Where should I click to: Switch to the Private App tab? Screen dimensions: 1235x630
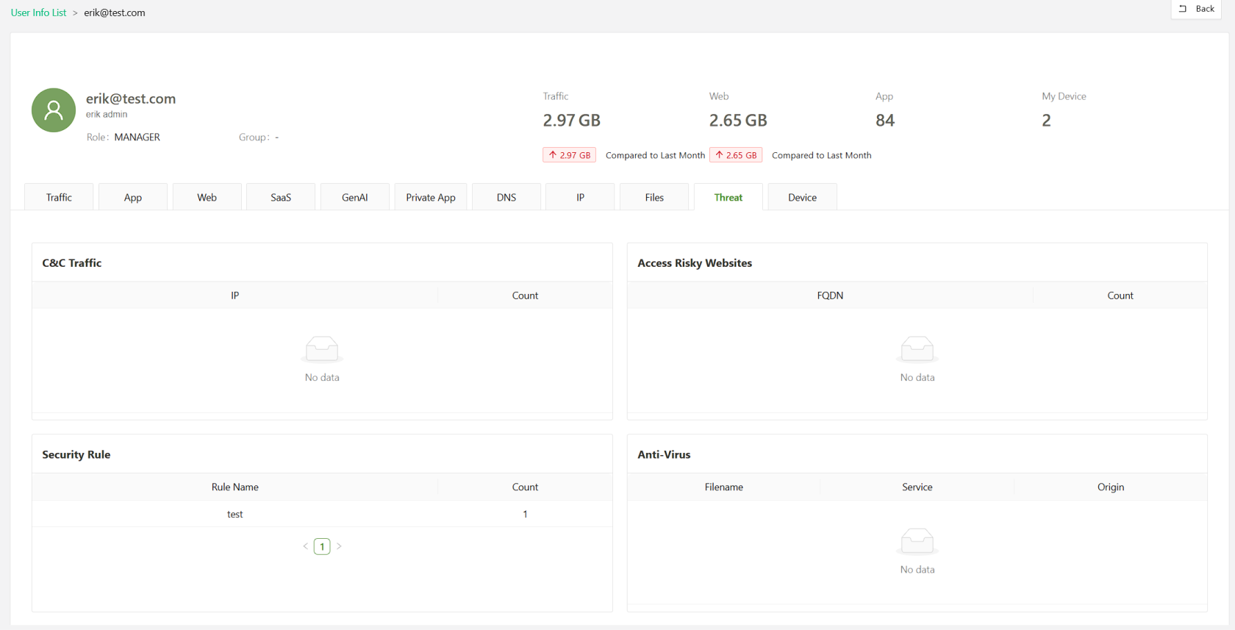[431, 197]
